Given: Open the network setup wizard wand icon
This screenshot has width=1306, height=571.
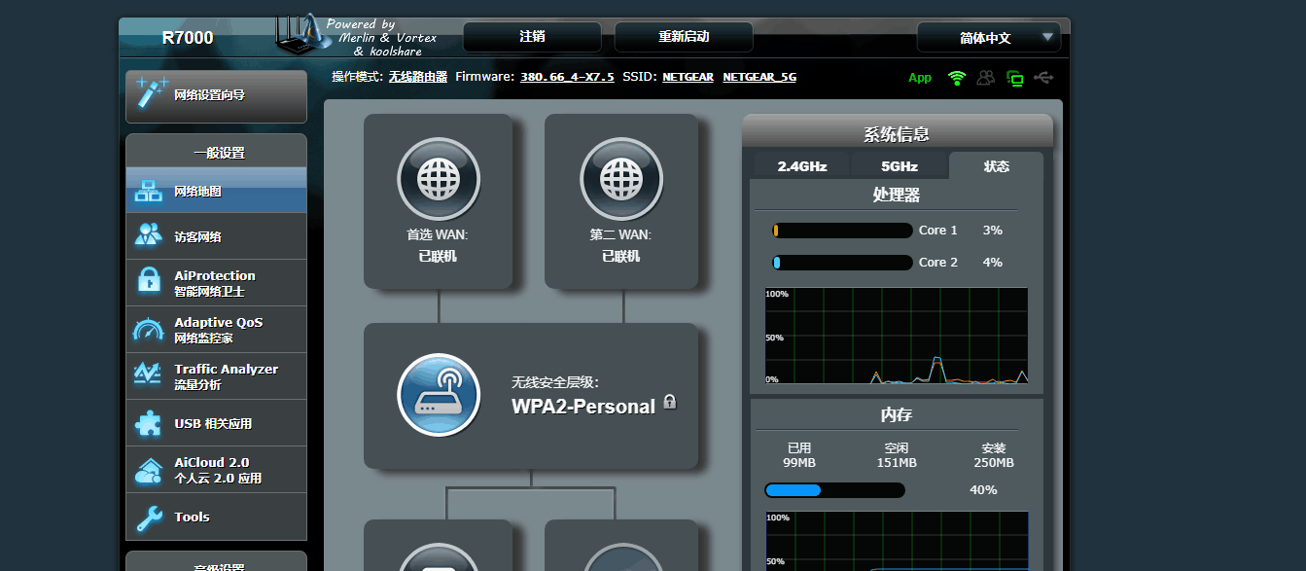Looking at the screenshot, I should coord(152,94).
